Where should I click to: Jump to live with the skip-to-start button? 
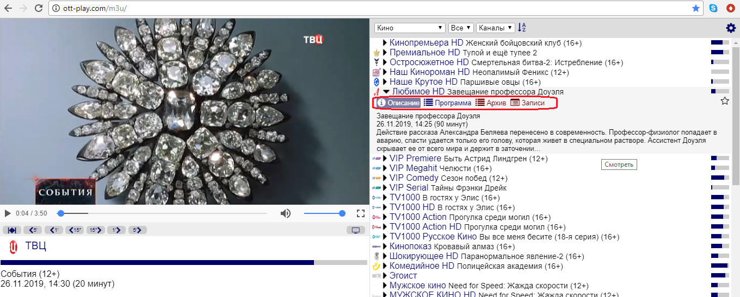(11, 230)
